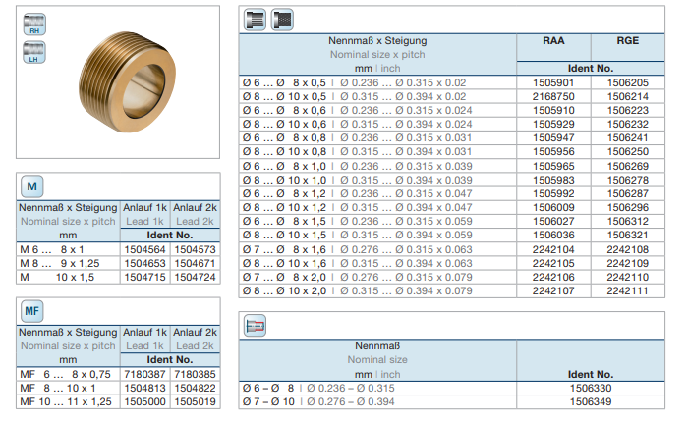Select ident number 7180385
This screenshot has height=421, width=687.
click(x=195, y=374)
